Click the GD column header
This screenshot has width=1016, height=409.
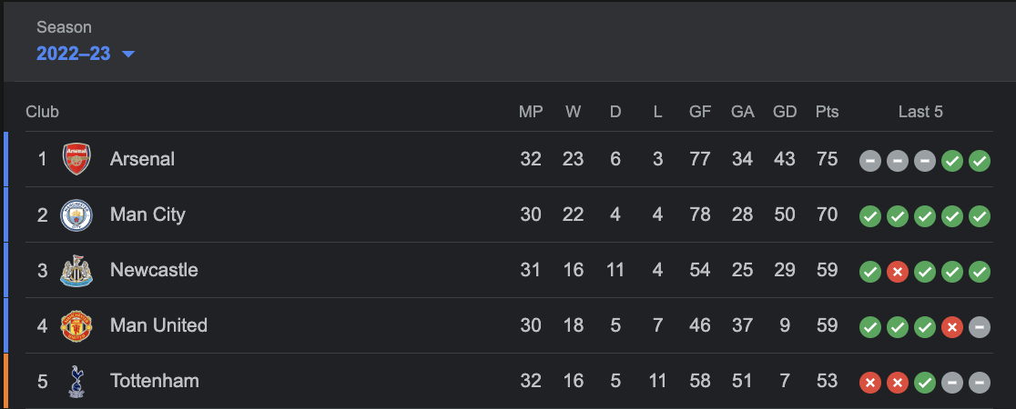(785, 113)
